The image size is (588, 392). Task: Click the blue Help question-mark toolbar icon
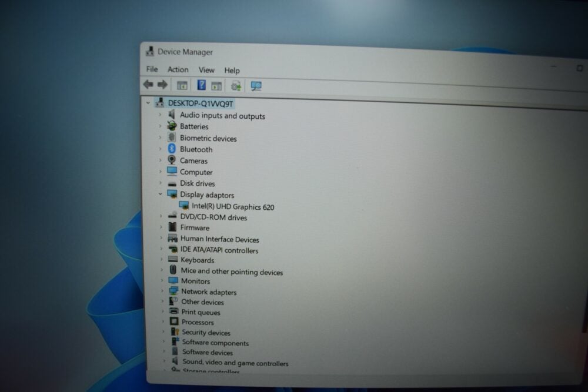pyautogui.click(x=201, y=85)
